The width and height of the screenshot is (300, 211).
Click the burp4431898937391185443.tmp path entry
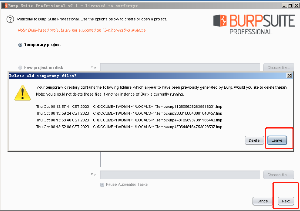158,120
